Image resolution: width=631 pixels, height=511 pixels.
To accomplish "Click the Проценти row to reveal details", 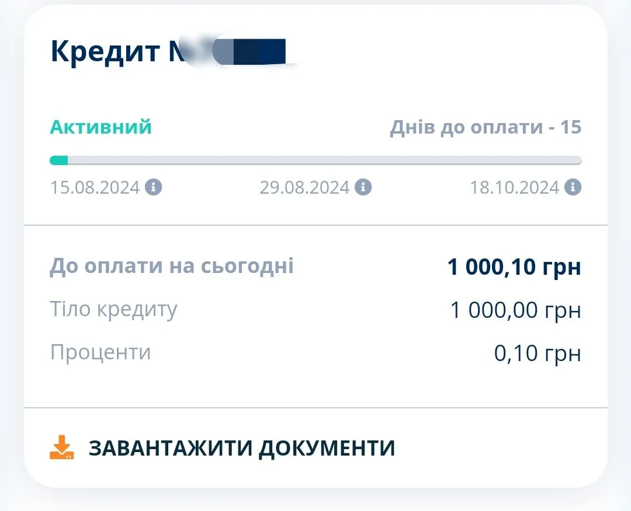I will (100, 352).
